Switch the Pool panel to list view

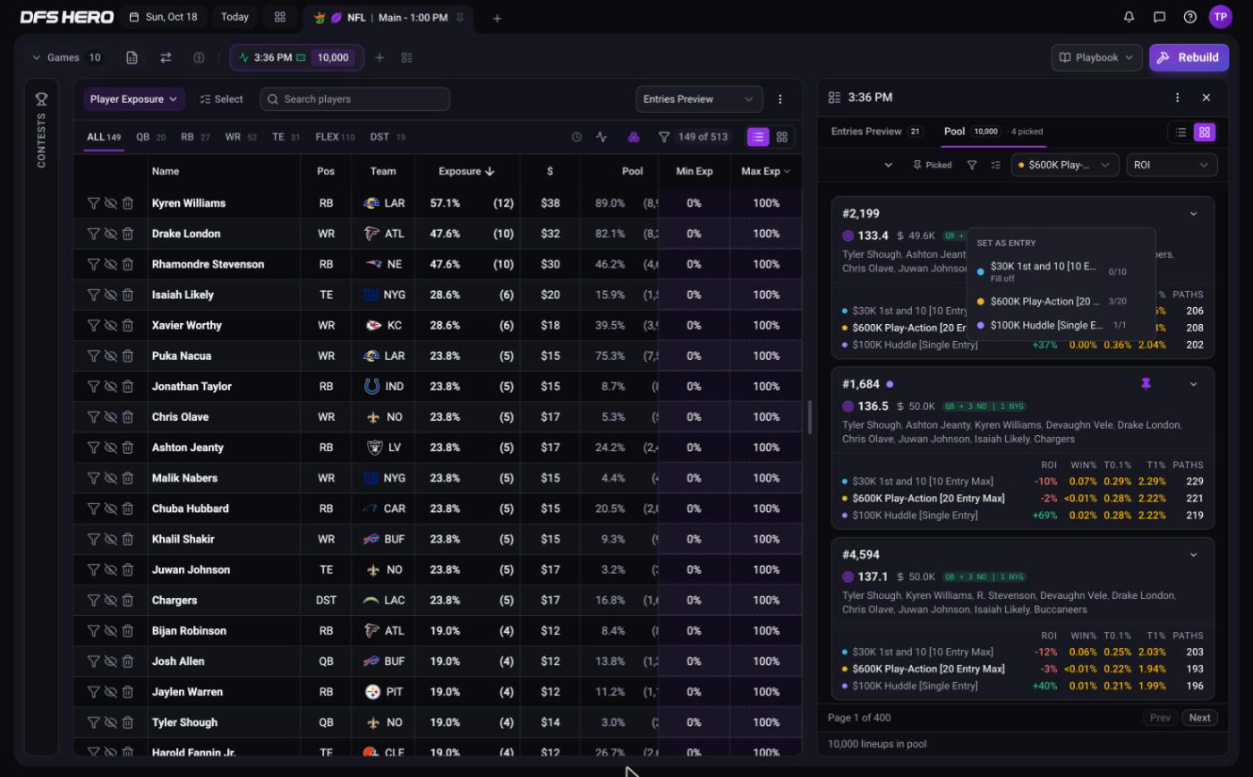(x=1181, y=132)
